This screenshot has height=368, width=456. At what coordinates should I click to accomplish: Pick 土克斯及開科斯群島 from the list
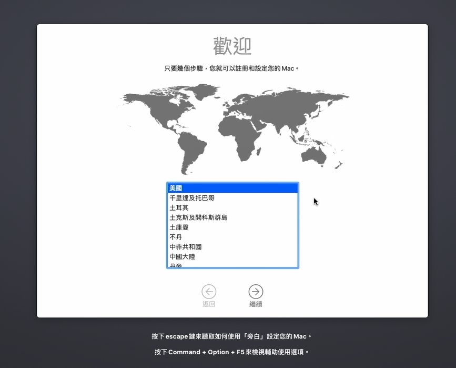(x=232, y=217)
